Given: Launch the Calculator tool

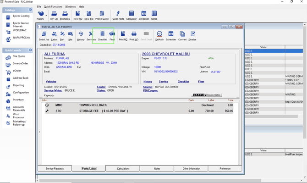Looking at the screenshot, I should point(131,16).
